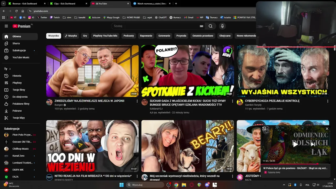The width and height of the screenshot is (336, 189).
Task: Open Historia in the sidebar
Action: [x=20, y=76]
